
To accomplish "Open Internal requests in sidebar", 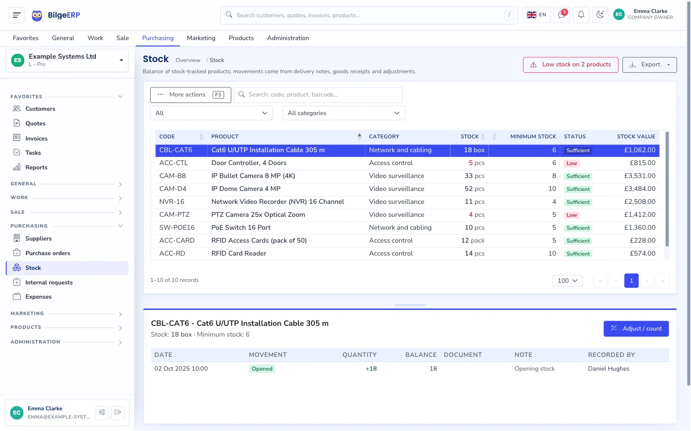I will [x=49, y=283].
